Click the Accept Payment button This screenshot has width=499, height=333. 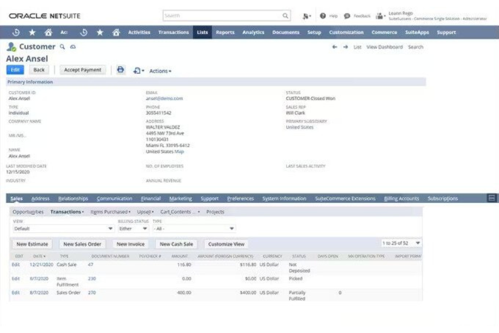82,70
